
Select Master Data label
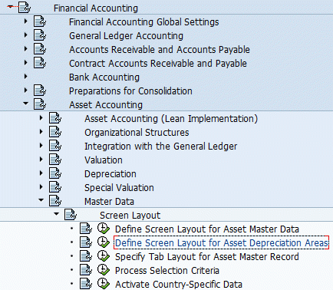pyautogui.click(x=109, y=202)
